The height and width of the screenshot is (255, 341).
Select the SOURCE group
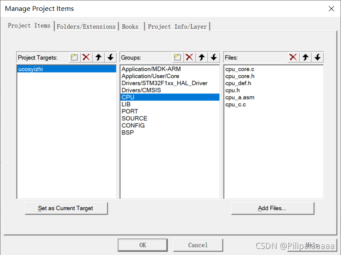tap(169, 118)
